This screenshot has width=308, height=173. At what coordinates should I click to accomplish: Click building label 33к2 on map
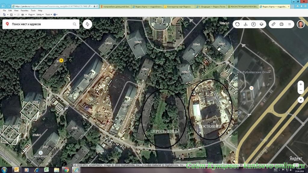pos(87,75)
